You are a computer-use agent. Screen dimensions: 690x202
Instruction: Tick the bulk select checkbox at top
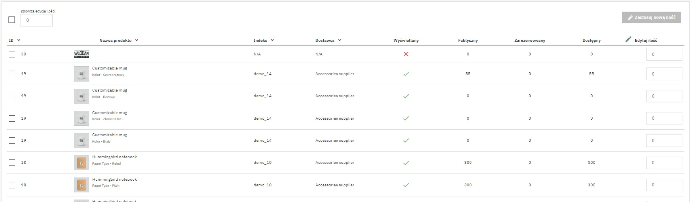(x=12, y=20)
